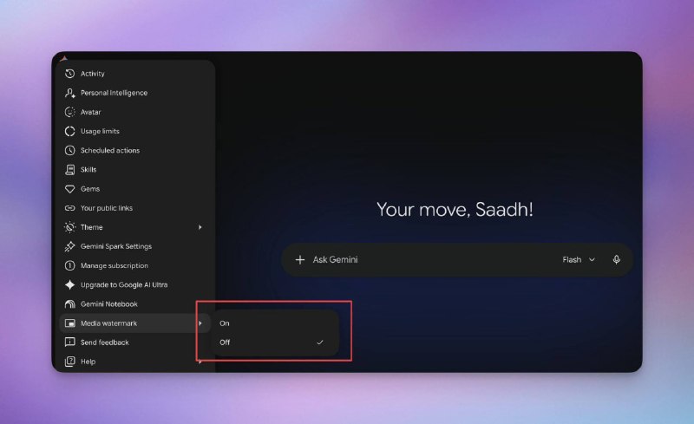
Task: Click the Upgrade sparkle star icon
Action: (x=70, y=284)
